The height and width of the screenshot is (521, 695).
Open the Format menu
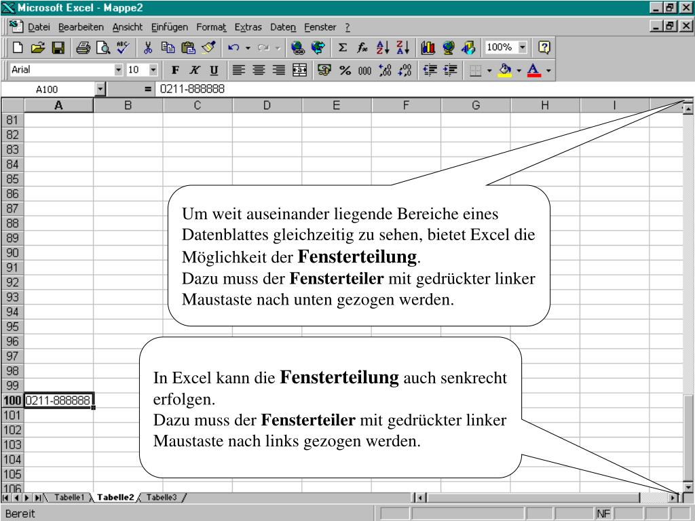point(211,27)
